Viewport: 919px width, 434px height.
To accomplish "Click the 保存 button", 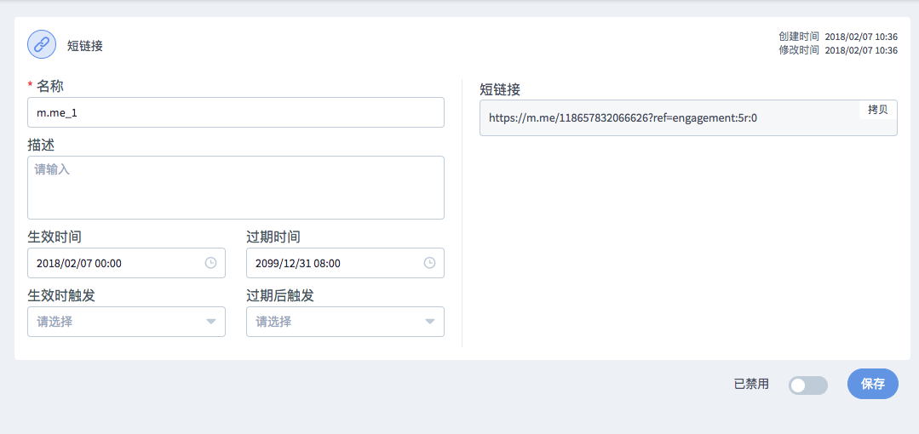I will tap(873, 384).
